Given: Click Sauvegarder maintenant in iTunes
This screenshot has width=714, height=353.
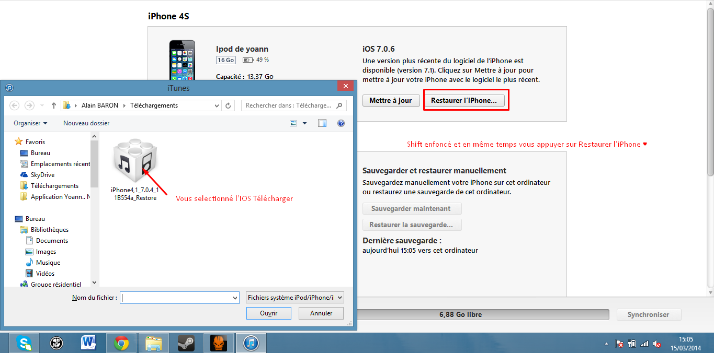Looking at the screenshot, I should click(412, 208).
